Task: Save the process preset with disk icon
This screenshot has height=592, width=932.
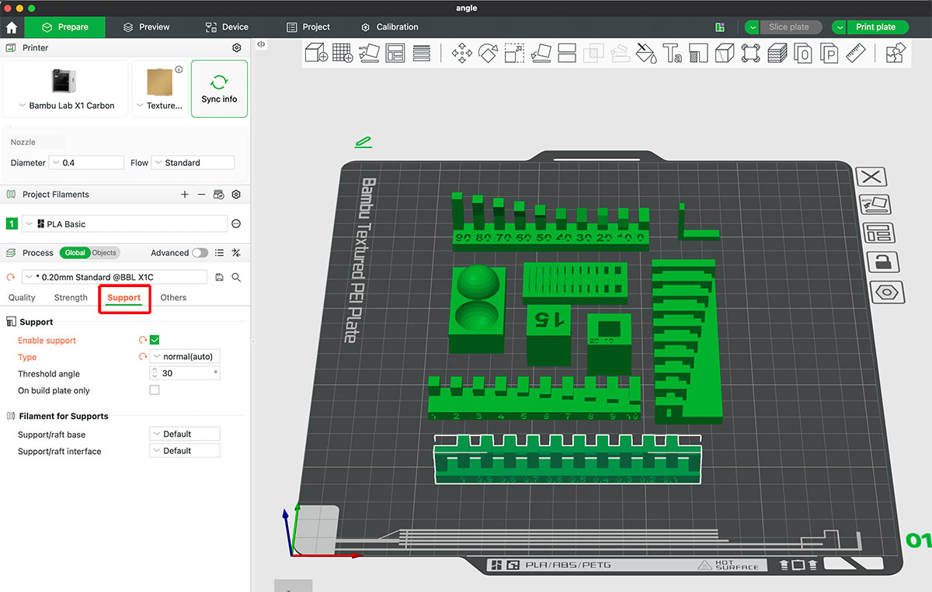Action: (x=220, y=277)
